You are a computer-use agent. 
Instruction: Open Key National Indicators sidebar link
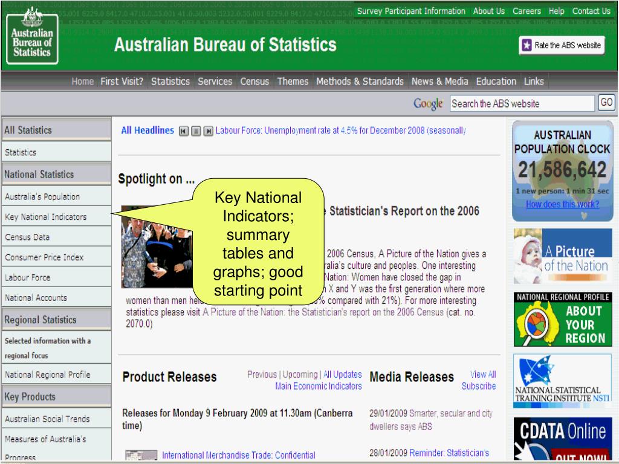(56, 217)
